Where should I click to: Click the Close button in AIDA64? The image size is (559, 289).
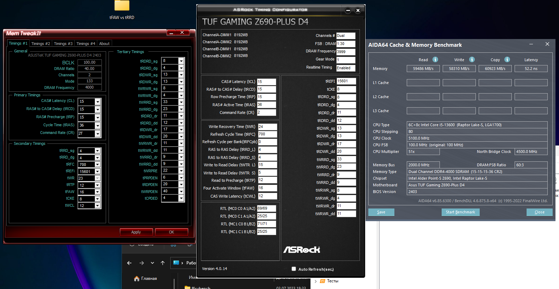540,212
